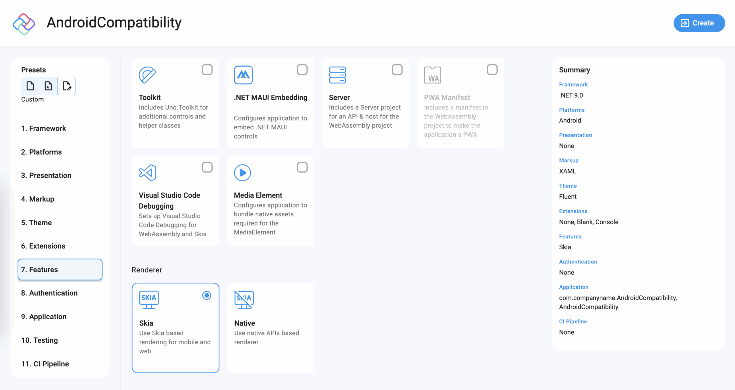Click the Visual Studio Code icon
735x390 pixels.
(x=147, y=173)
